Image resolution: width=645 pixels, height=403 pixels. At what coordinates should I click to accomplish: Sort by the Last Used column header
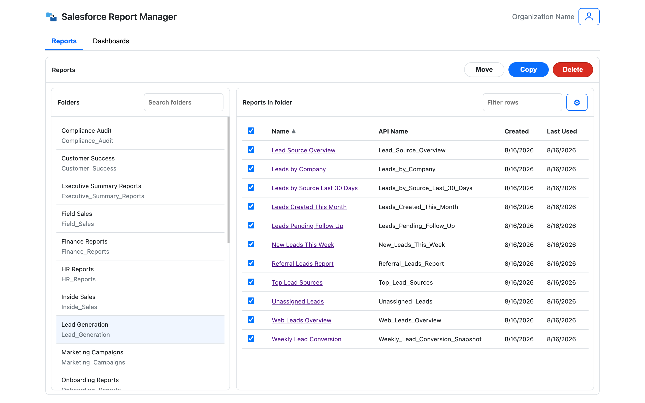(562, 131)
